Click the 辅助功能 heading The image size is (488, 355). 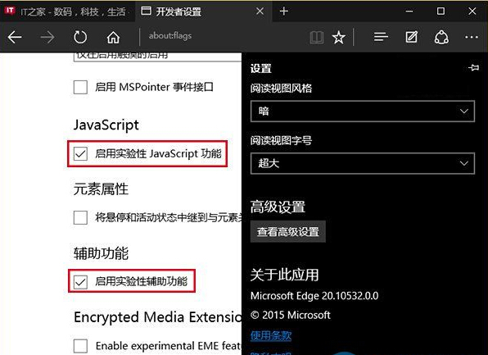point(101,253)
